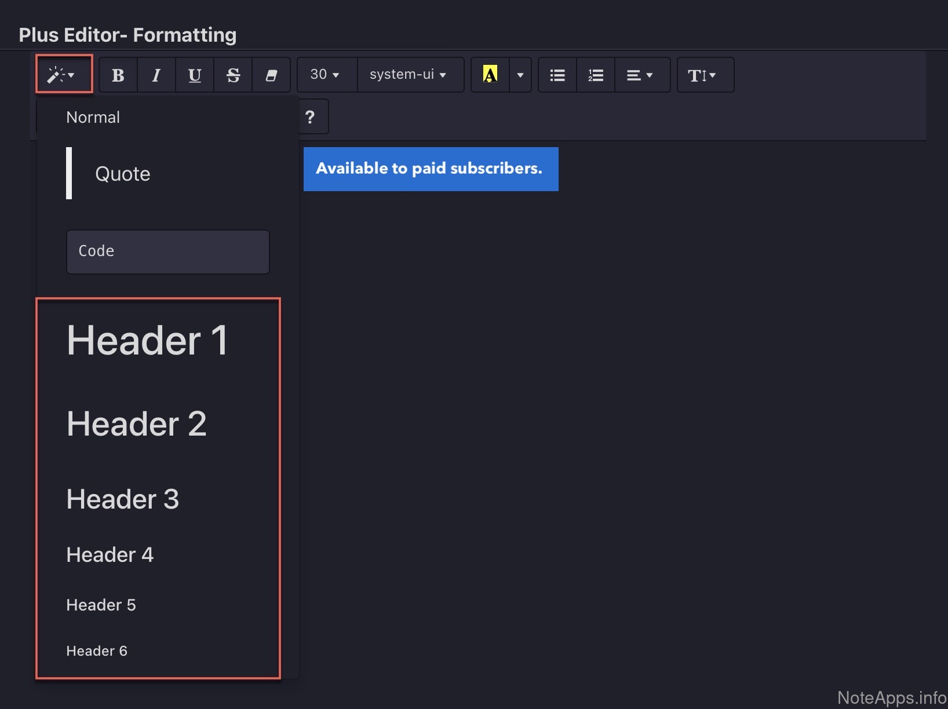Insert an ordered numbered list
Image resolution: width=948 pixels, height=709 pixels.
tap(596, 75)
